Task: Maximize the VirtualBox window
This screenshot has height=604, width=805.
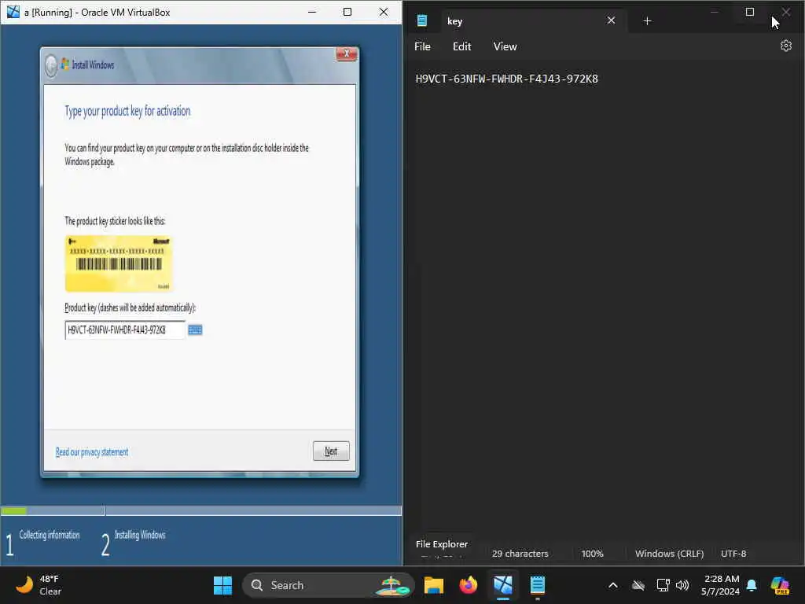Action: (347, 12)
